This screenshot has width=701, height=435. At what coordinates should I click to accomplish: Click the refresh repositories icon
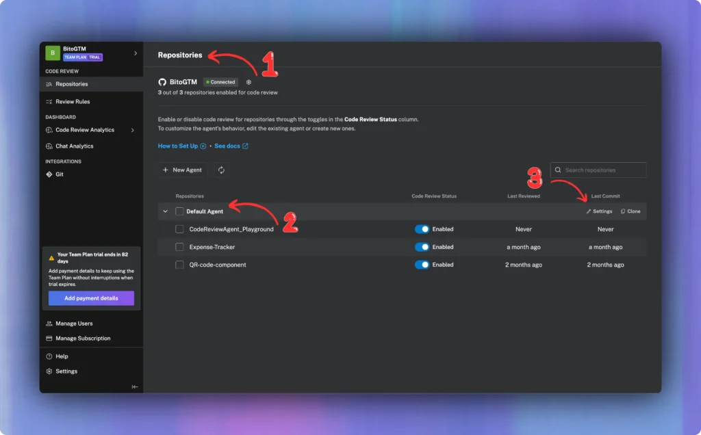(221, 170)
